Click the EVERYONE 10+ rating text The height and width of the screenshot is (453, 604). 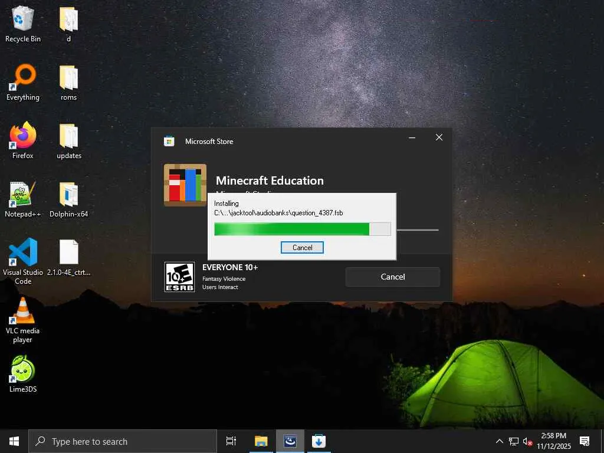(230, 267)
